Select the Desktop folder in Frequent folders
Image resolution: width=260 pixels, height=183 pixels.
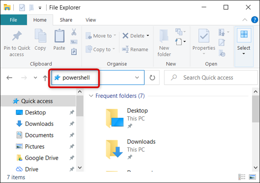[x=127, y=118]
